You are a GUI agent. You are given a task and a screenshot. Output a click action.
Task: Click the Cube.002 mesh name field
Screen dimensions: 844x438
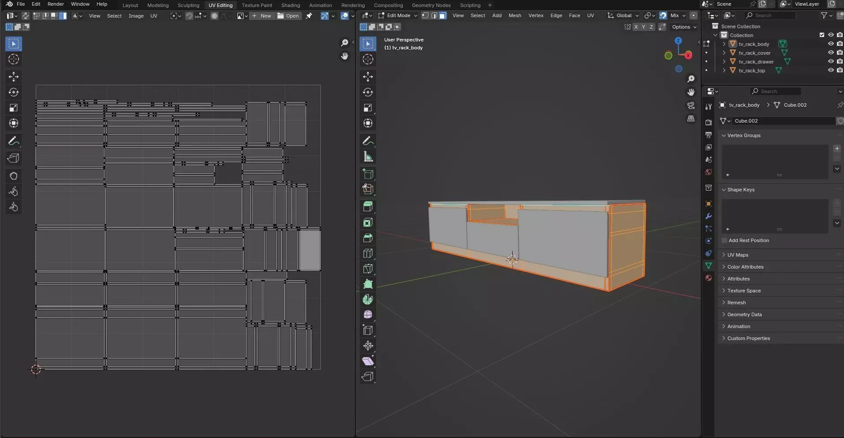pos(783,121)
